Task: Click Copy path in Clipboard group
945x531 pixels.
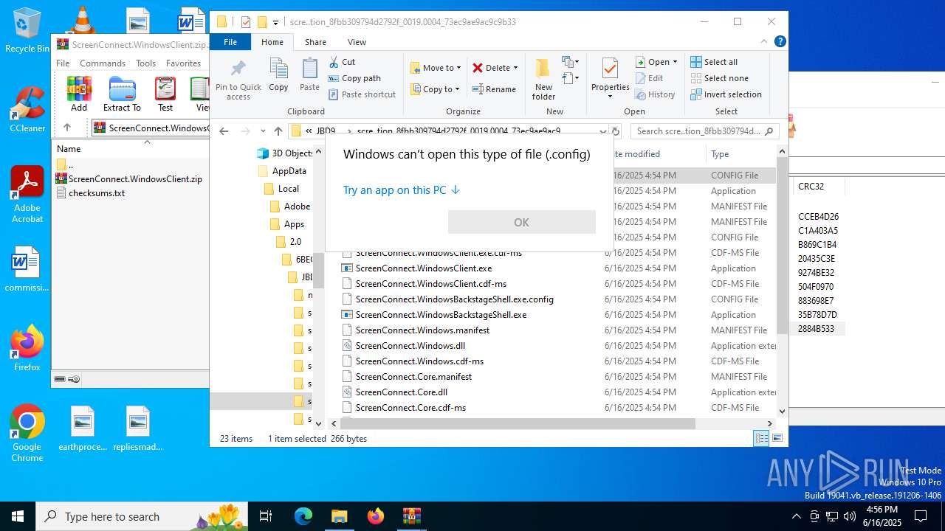Action: (354, 78)
